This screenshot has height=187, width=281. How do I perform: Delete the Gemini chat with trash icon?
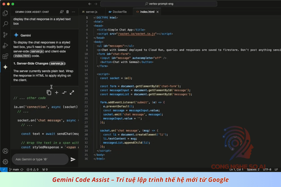pyautogui.click(x=67, y=12)
